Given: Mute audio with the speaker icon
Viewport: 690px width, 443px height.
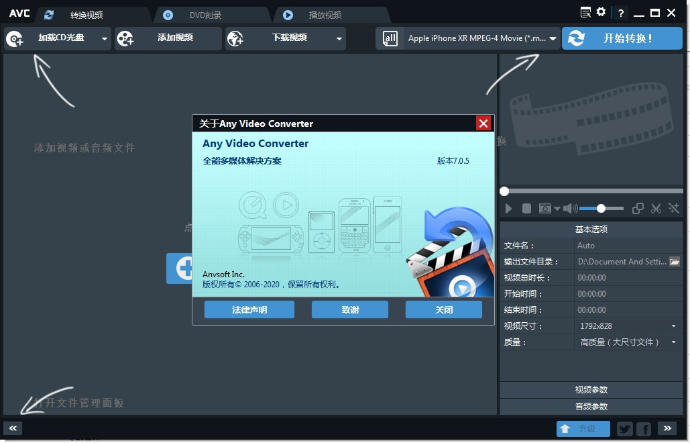Looking at the screenshot, I should tap(569, 208).
